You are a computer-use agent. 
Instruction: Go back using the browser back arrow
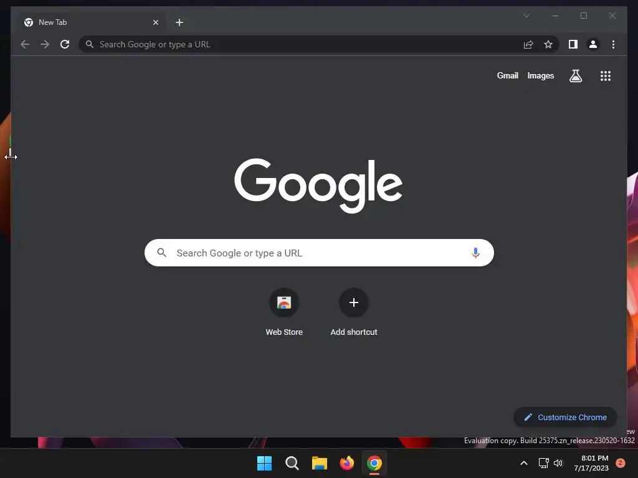[x=25, y=44]
